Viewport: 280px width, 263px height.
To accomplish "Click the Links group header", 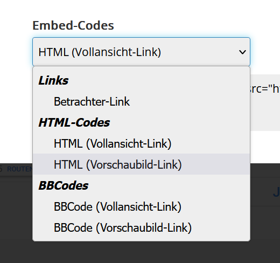I will 53,80.
